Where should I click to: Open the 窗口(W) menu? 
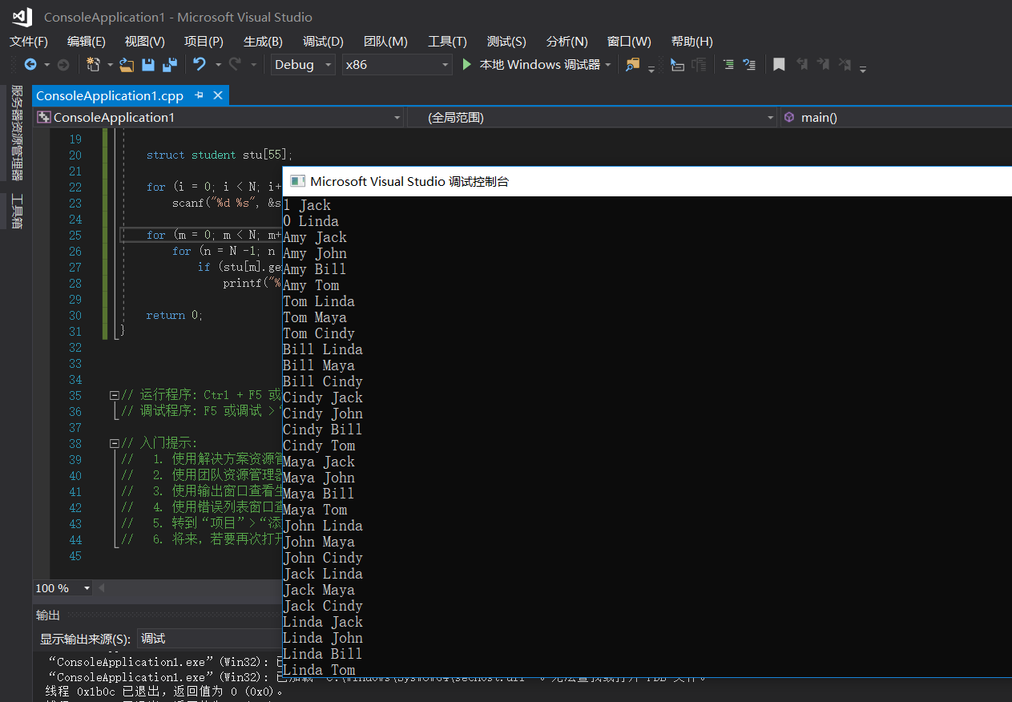pyautogui.click(x=629, y=42)
